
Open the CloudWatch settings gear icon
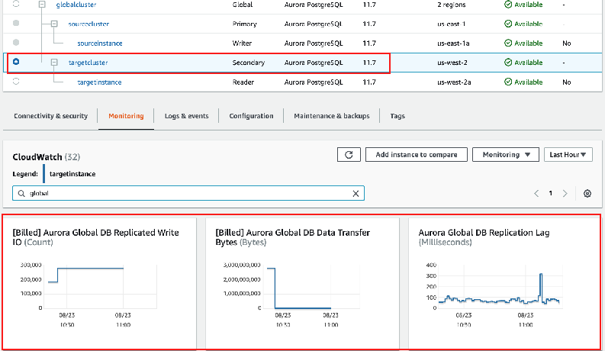[587, 193]
